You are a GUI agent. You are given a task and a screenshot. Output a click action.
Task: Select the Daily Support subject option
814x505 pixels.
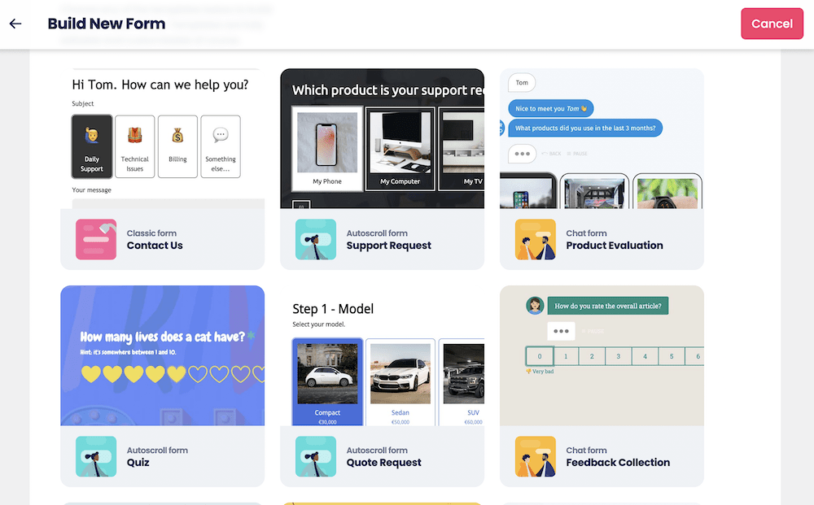pos(92,146)
